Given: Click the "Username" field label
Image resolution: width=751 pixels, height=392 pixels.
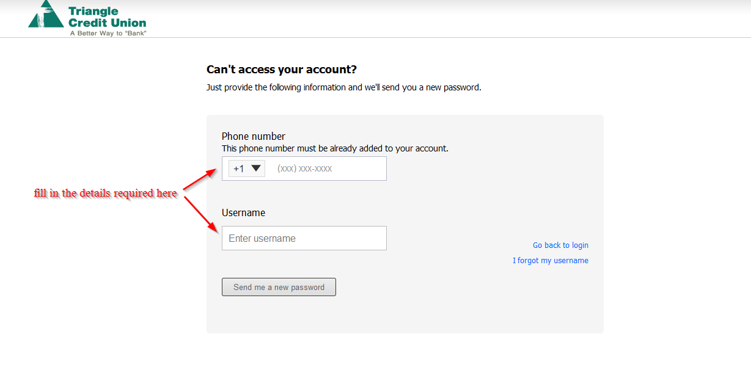Looking at the screenshot, I should point(243,212).
